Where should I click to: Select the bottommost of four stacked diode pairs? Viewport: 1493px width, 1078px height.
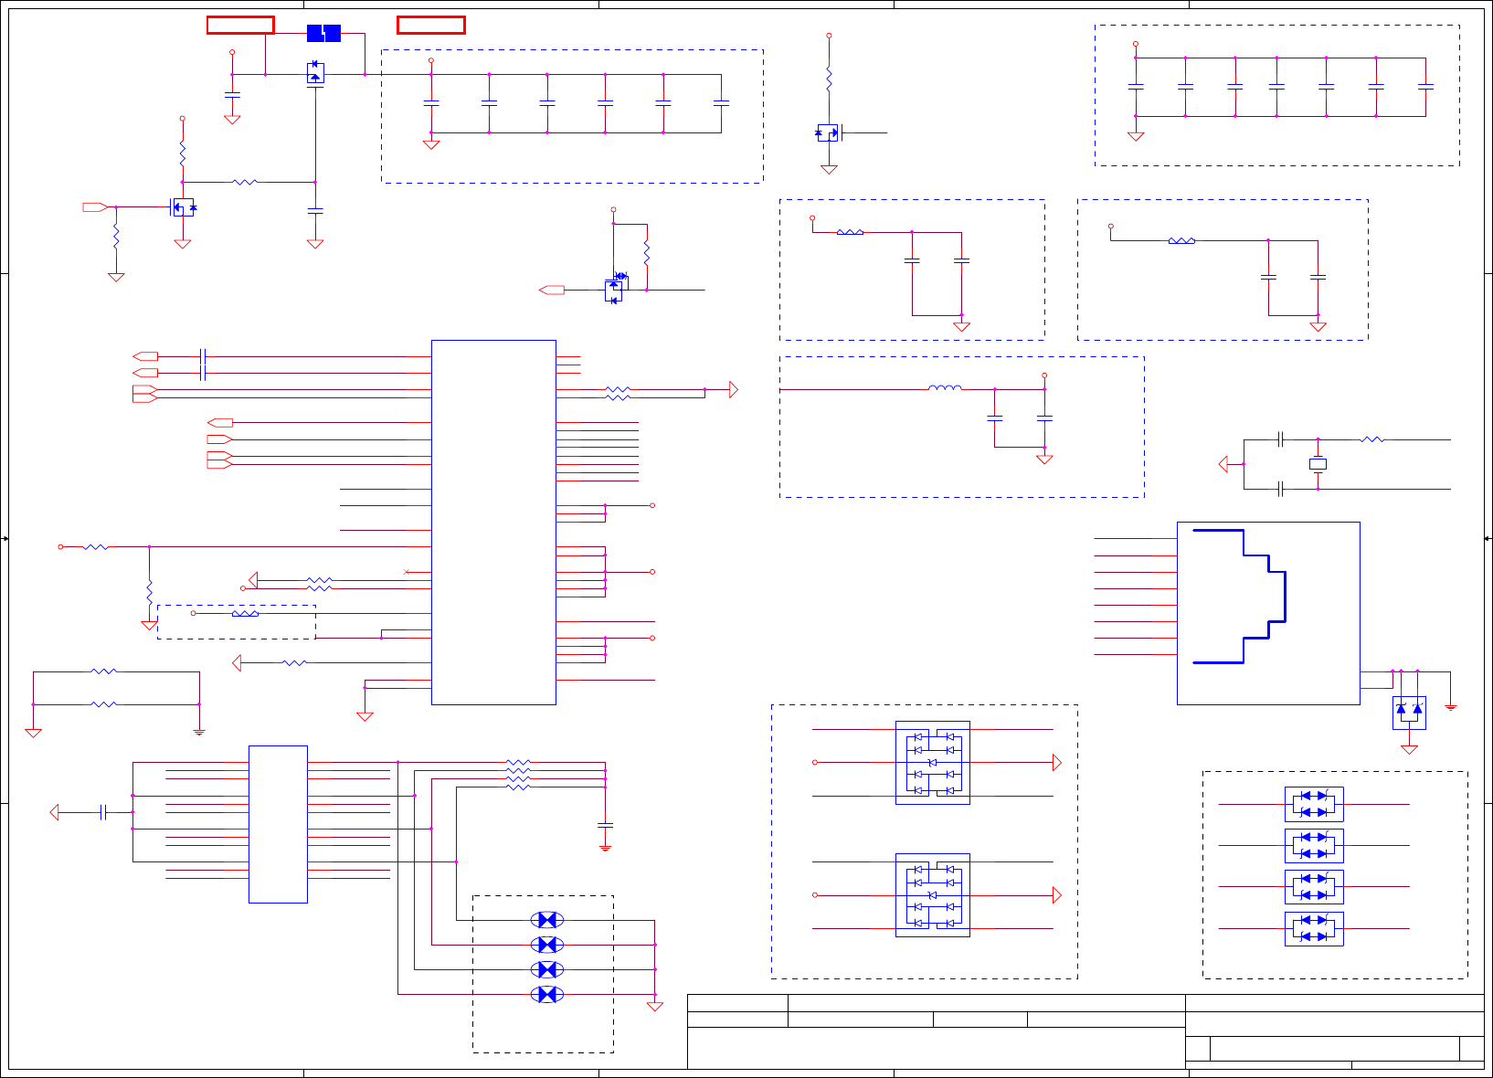tap(1314, 928)
